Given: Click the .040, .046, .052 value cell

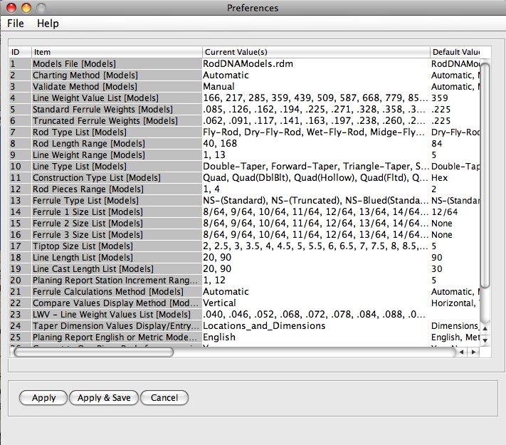Looking at the screenshot, I should (316, 314).
